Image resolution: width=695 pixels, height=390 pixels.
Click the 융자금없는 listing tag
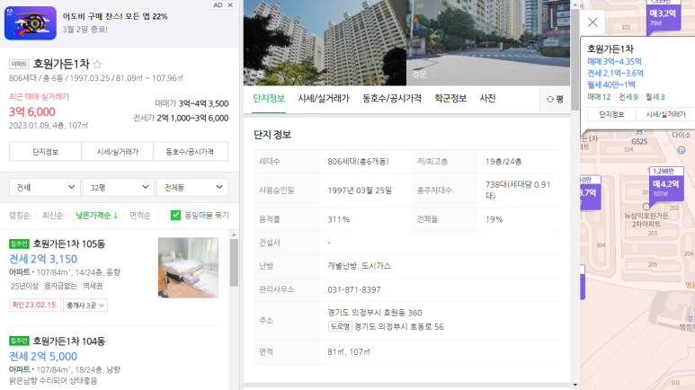click(x=61, y=286)
